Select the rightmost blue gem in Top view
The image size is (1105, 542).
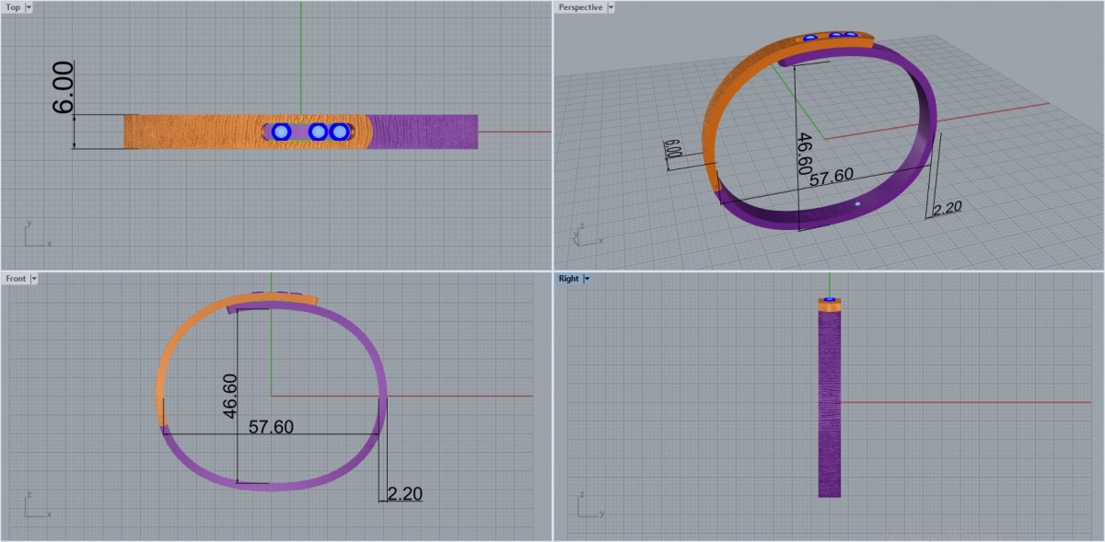[x=339, y=132]
